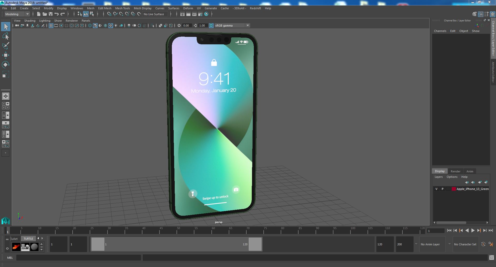Choose the Scale tool in toolbox
Screen dimensions: 496x267
coord(6,74)
